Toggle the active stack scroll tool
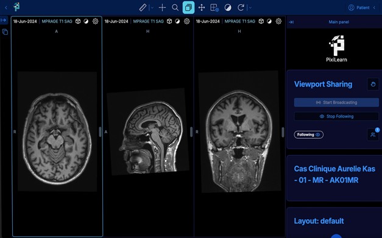The image size is (382, 238). point(189,7)
